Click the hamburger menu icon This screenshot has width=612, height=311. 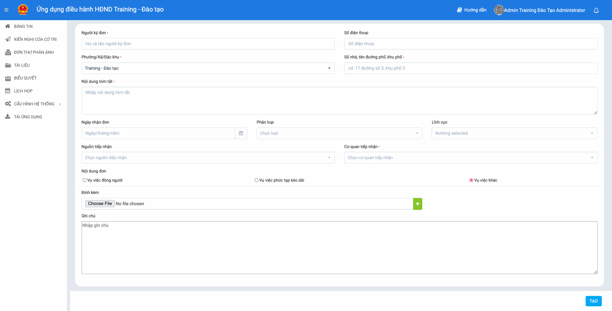(6, 10)
